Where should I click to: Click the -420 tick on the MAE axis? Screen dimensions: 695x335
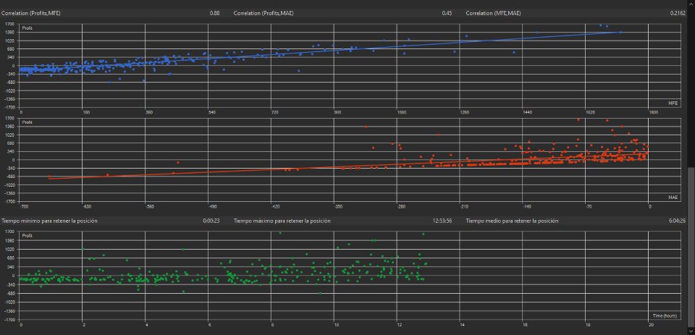click(275, 206)
